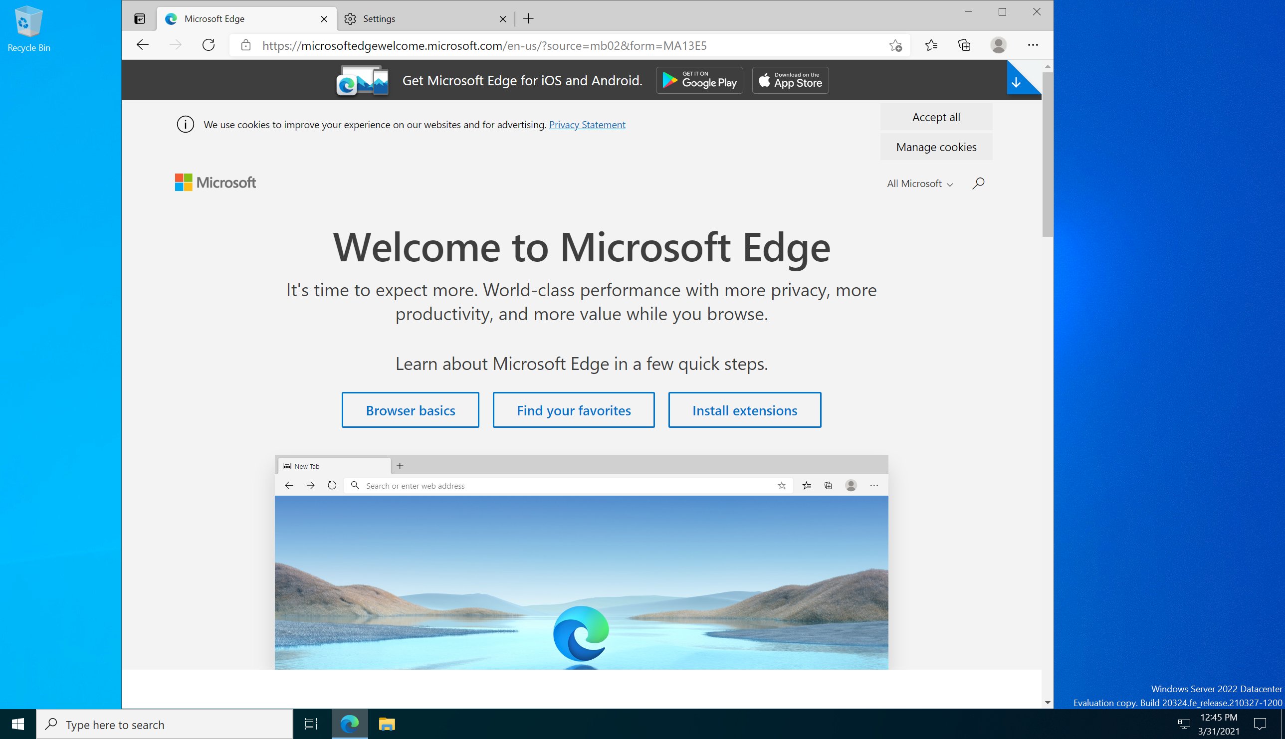Open Task View on the taskbar
Image resolution: width=1285 pixels, height=739 pixels.
tap(311, 724)
